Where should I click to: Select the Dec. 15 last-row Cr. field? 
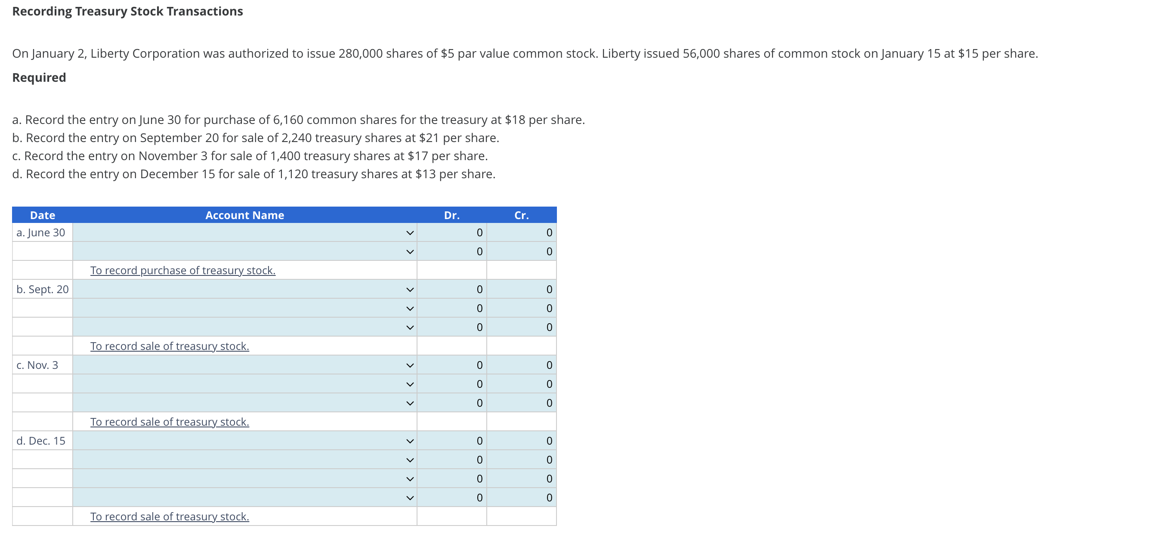pyautogui.click(x=522, y=498)
